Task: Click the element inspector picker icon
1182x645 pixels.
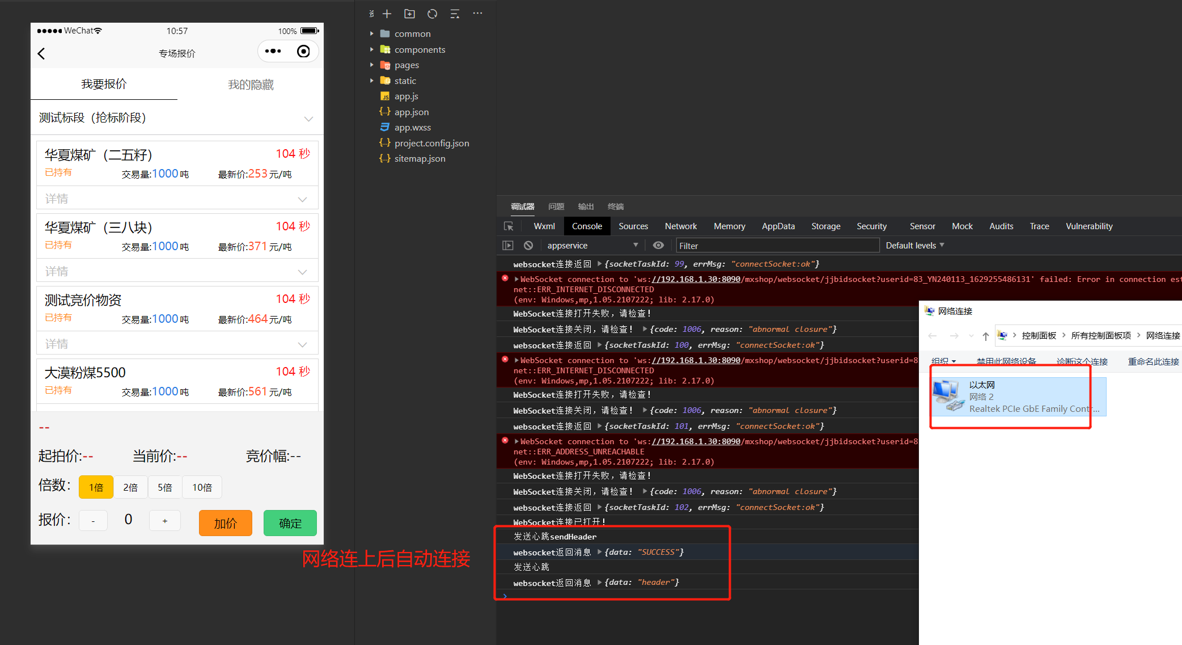Action: click(x=509, y=226)
